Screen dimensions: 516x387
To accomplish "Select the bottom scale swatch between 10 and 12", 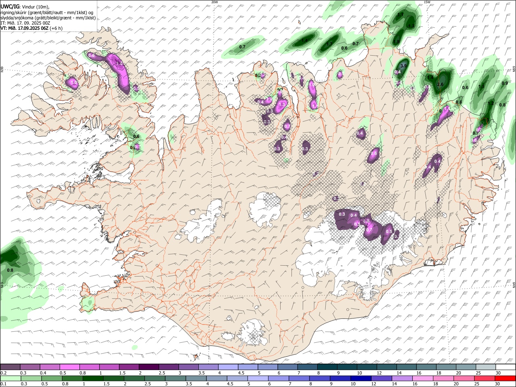I will tap(361, 378).
